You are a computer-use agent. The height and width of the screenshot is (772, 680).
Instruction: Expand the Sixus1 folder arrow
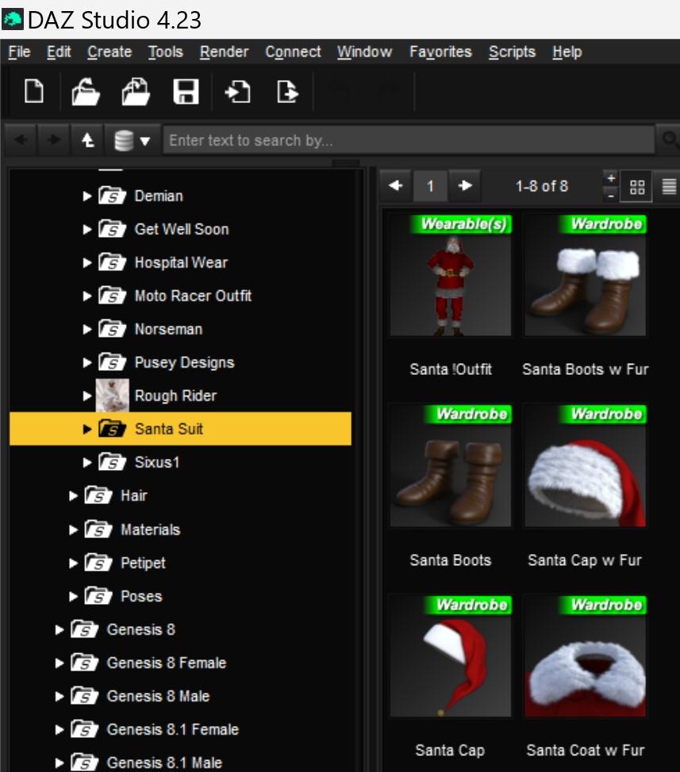(x=87, y=462)
